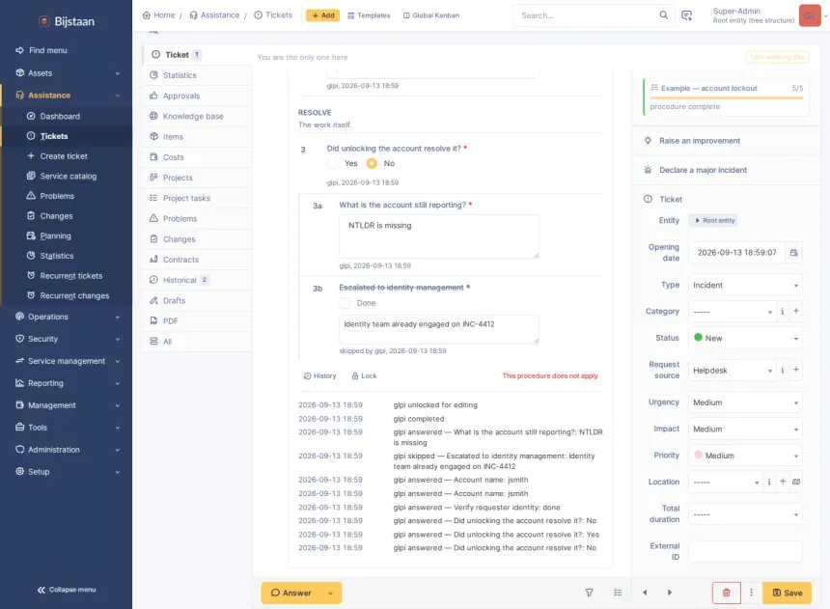Click the timeline filter funnel icon
This screenshot has height=609, width=830.
(x=589, y=593)
